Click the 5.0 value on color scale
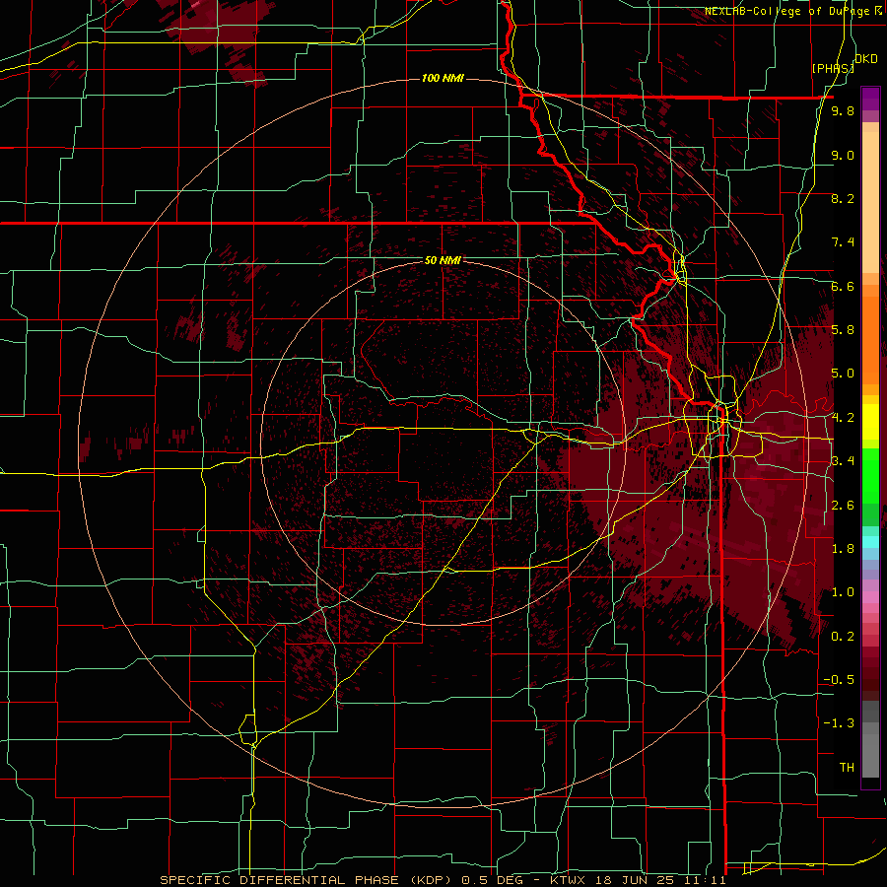The height and width of the screenshot is (887, 887). click(843, 374)
